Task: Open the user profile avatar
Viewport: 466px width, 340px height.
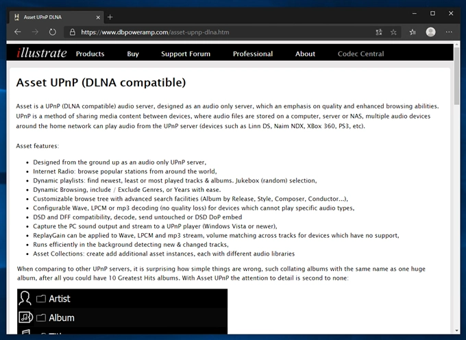Action: [430, 32]
